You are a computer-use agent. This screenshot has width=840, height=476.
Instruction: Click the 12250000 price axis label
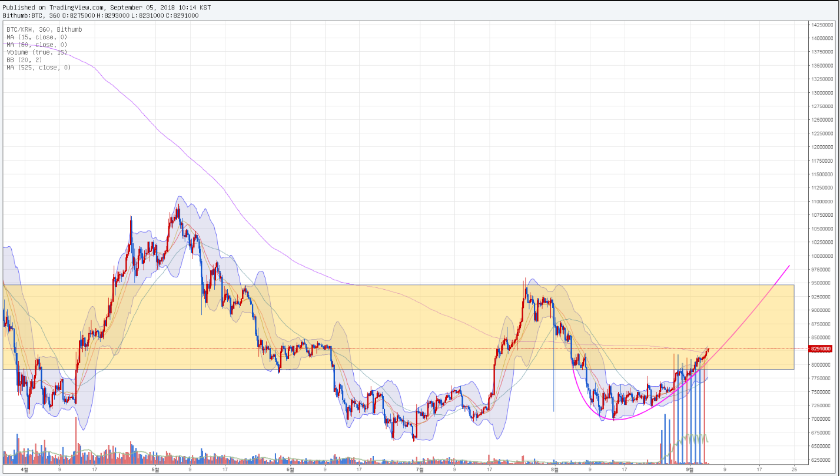[x=822, y=133]
